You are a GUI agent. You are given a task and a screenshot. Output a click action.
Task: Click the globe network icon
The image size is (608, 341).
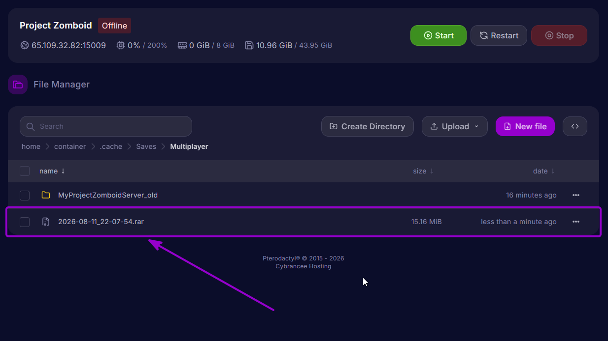[x=25, y=45]
